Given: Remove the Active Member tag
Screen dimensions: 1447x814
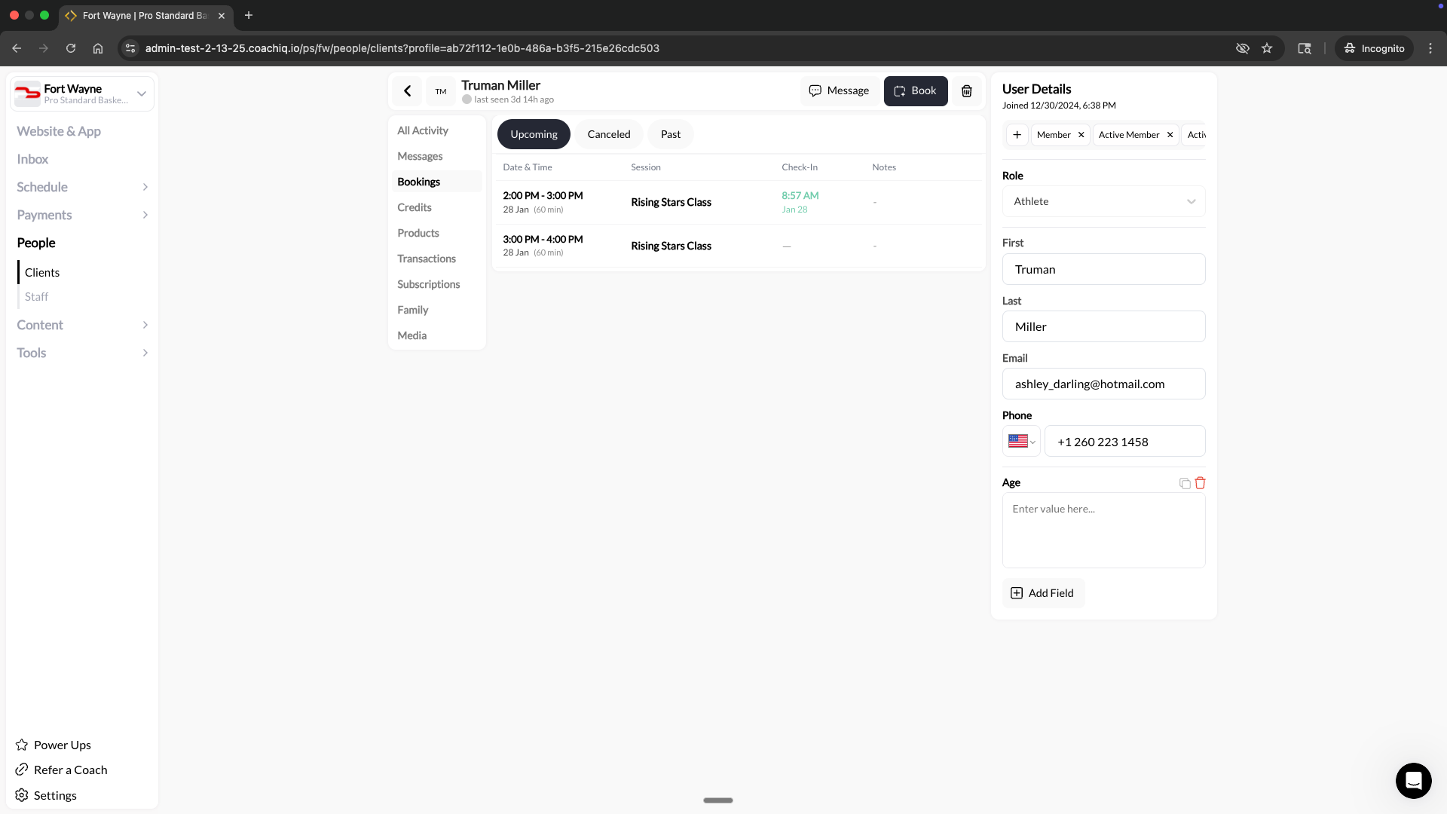Looking at the screenshot, I should (x=1170, y=134).
